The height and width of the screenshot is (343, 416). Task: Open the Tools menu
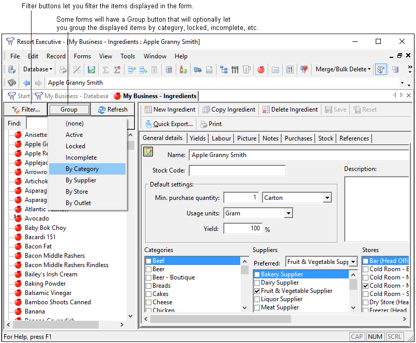point(128,56)
